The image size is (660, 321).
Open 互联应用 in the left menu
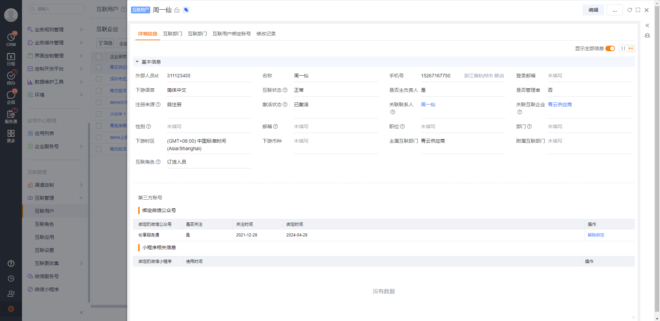44,237
